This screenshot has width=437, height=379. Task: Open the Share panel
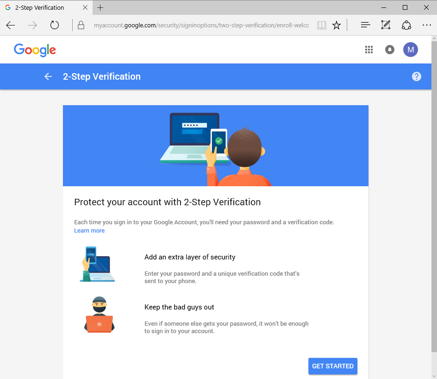tap(406, 25)
